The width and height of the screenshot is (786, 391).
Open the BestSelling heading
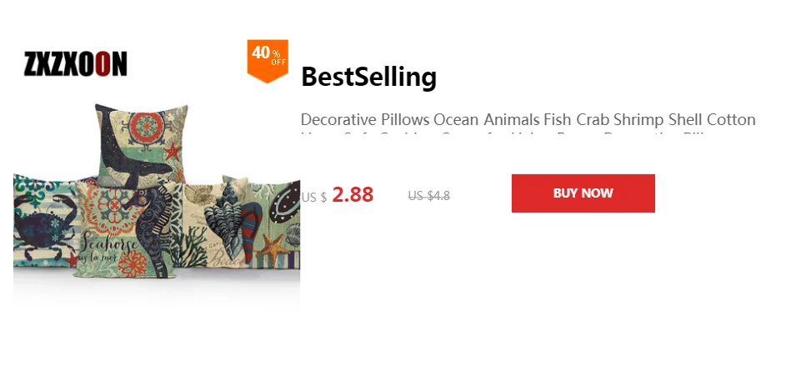point(369,77)
